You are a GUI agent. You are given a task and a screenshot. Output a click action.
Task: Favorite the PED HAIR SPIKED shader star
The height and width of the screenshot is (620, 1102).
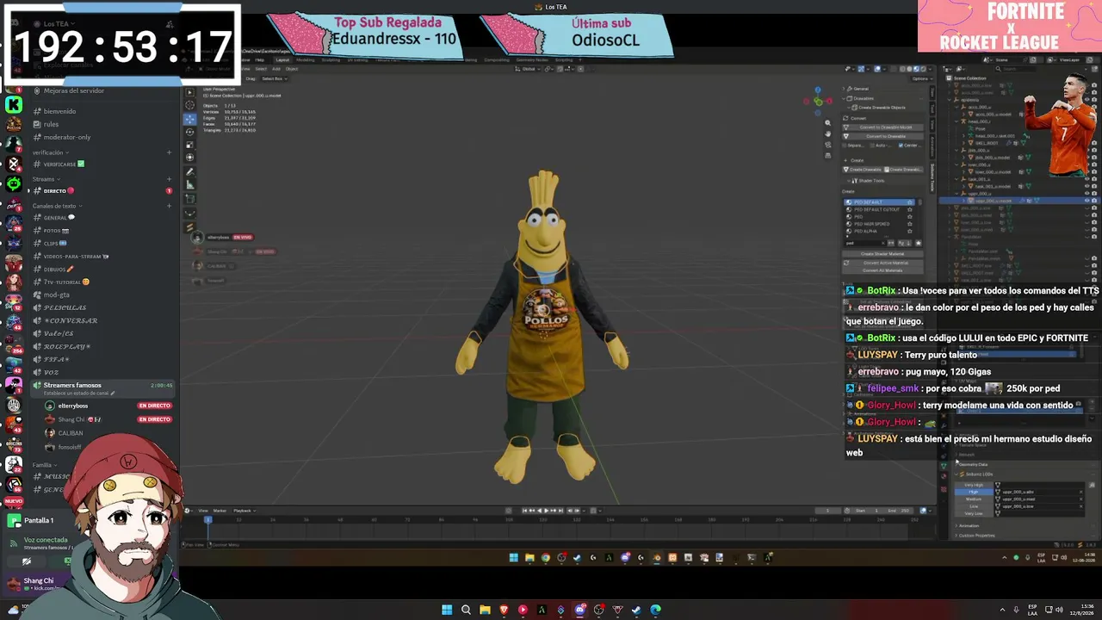(909, 224)
